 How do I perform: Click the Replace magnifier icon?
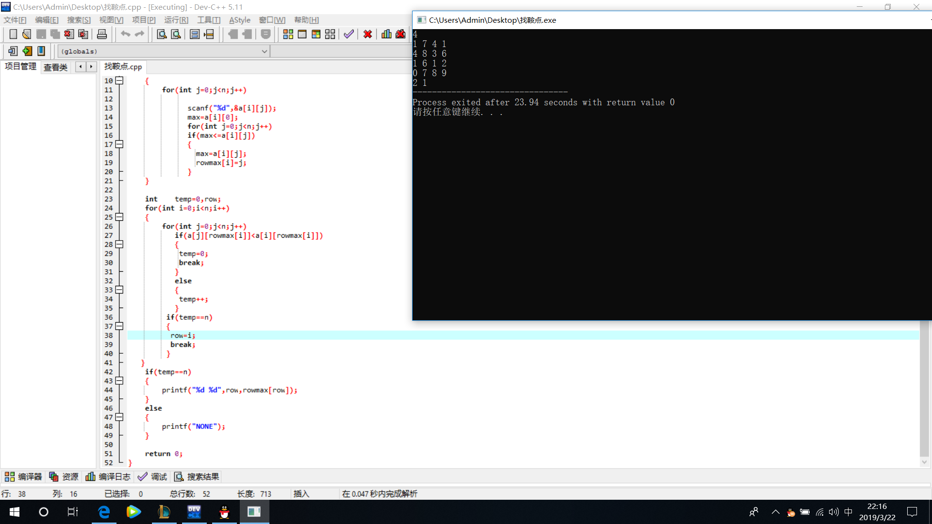pos(176,34)
